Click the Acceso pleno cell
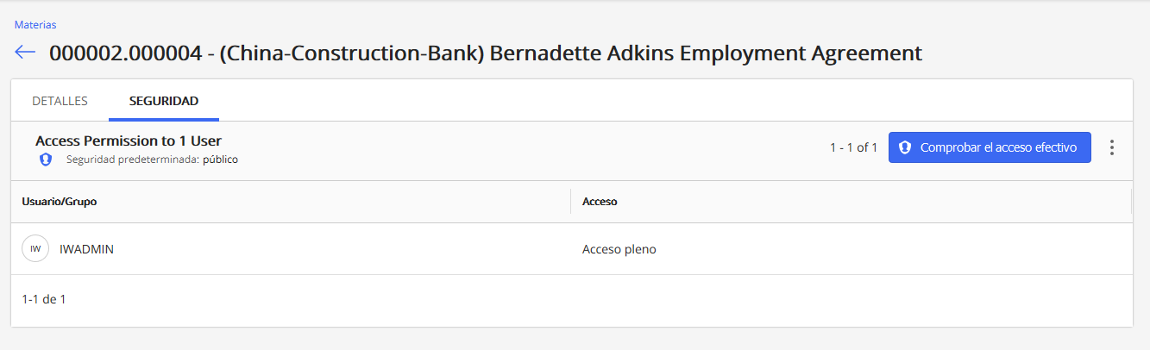Viewport: 1150px width, 350px height. (619, 250)
